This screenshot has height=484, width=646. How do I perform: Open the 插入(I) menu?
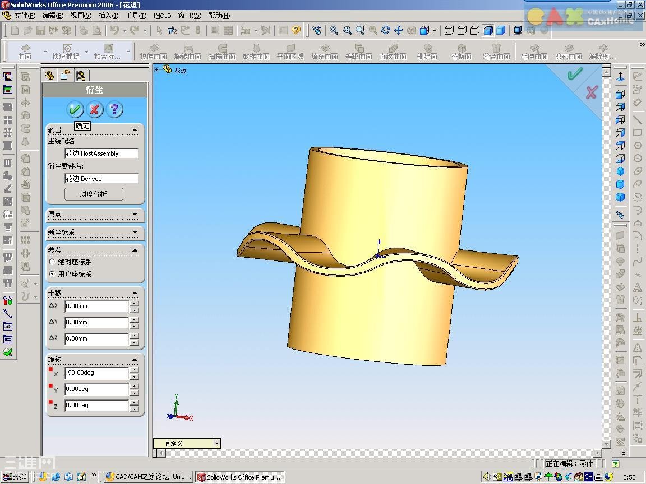coord(108,16)
